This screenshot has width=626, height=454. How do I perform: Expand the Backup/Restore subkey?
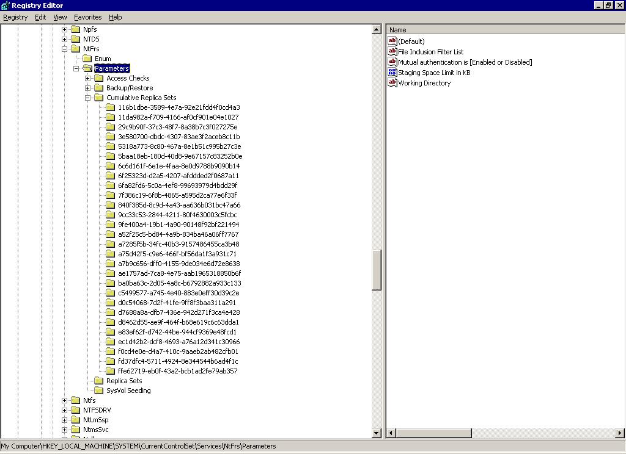87,88
